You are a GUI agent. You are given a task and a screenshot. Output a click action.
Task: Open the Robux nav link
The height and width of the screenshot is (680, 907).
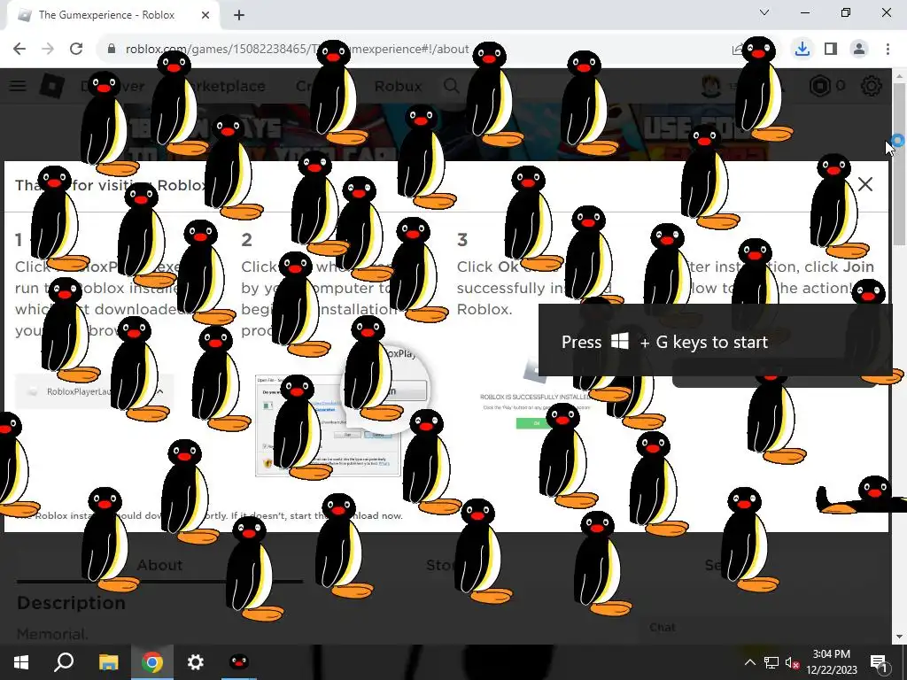pos(398,86)
